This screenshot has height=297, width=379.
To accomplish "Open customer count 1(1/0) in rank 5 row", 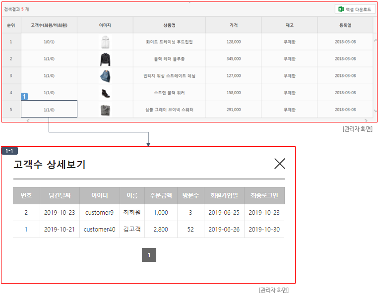I will [x=49, y=110].
